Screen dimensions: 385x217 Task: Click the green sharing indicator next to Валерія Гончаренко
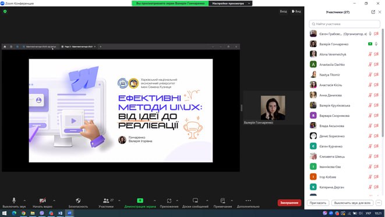point(370,44)
